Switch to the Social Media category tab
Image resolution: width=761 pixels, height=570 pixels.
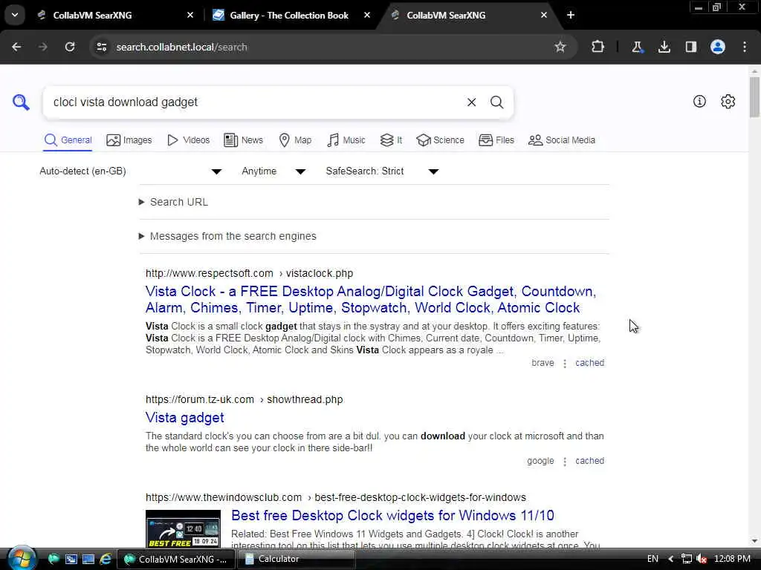tap(562, 140)
